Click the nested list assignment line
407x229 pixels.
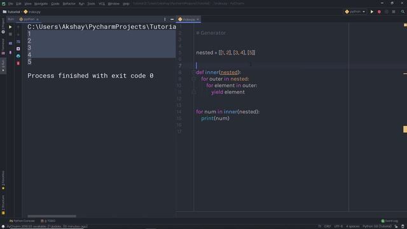226,52
